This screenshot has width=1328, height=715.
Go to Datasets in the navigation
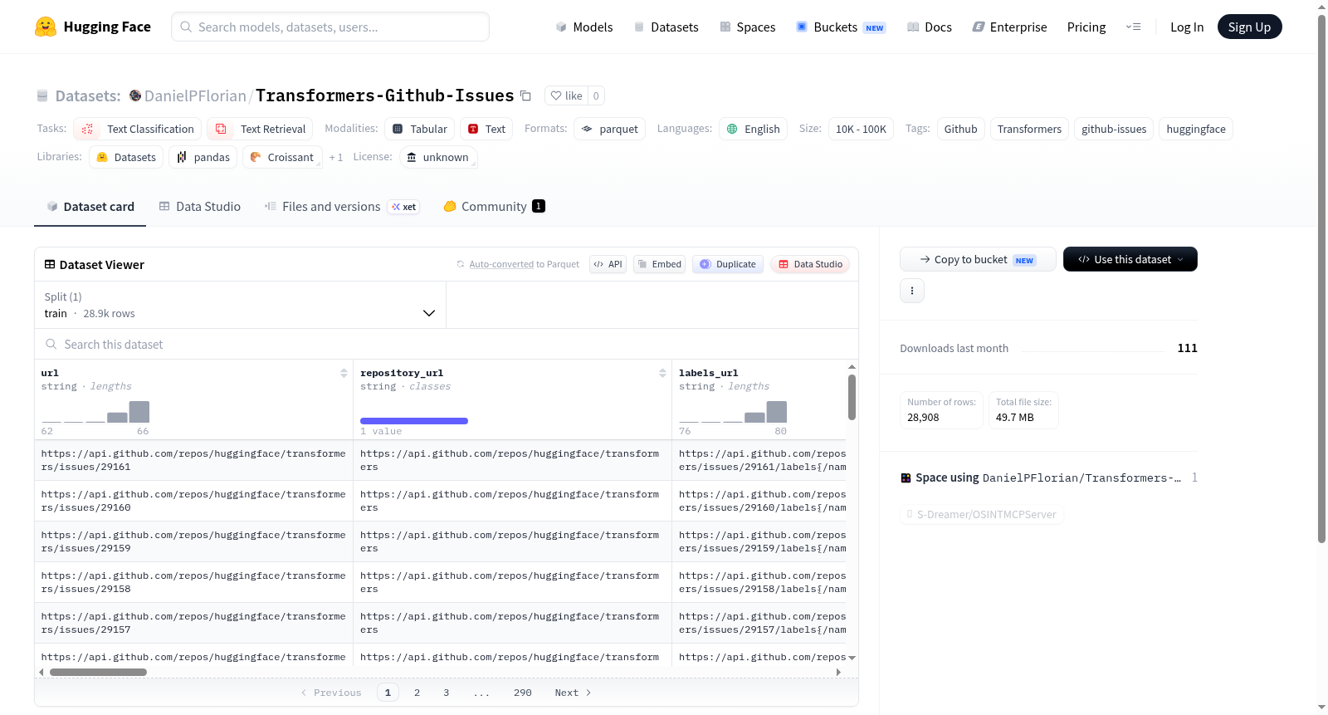pyautogui.click(x=666, y=27)
